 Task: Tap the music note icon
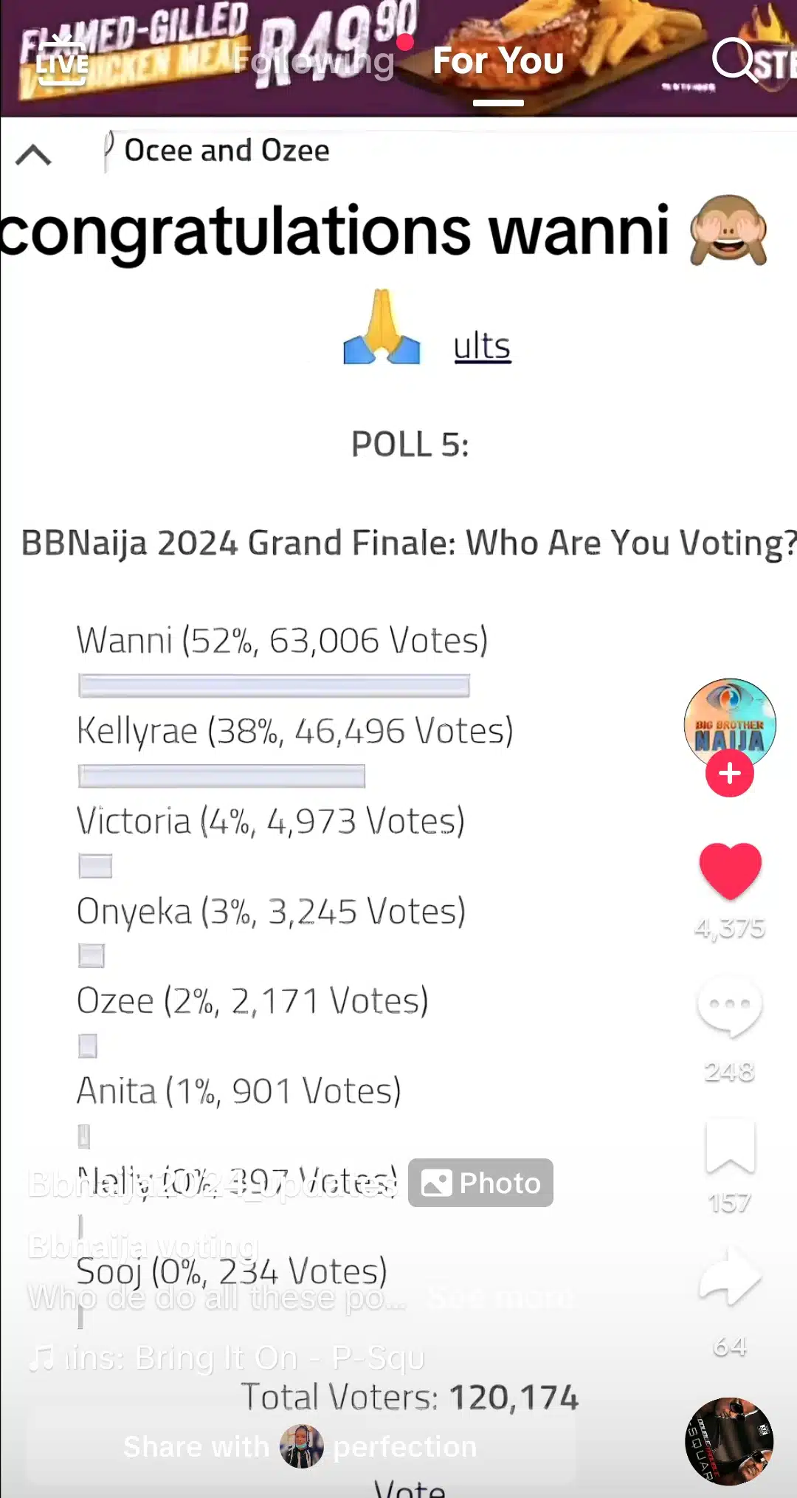[x=41, y=1357]
